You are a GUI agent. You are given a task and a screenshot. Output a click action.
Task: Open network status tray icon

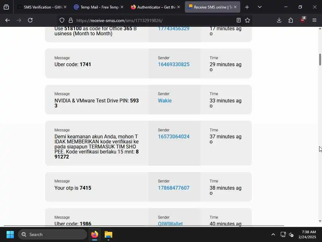click(283, 234)
